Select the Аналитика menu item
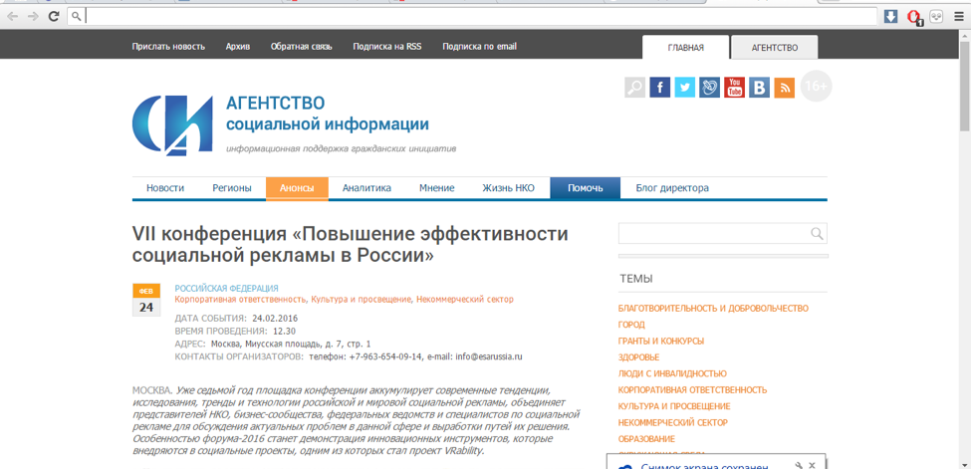 (366, 188)
